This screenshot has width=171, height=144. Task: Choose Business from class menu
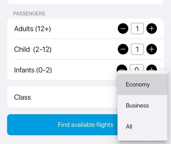(142, 105)
